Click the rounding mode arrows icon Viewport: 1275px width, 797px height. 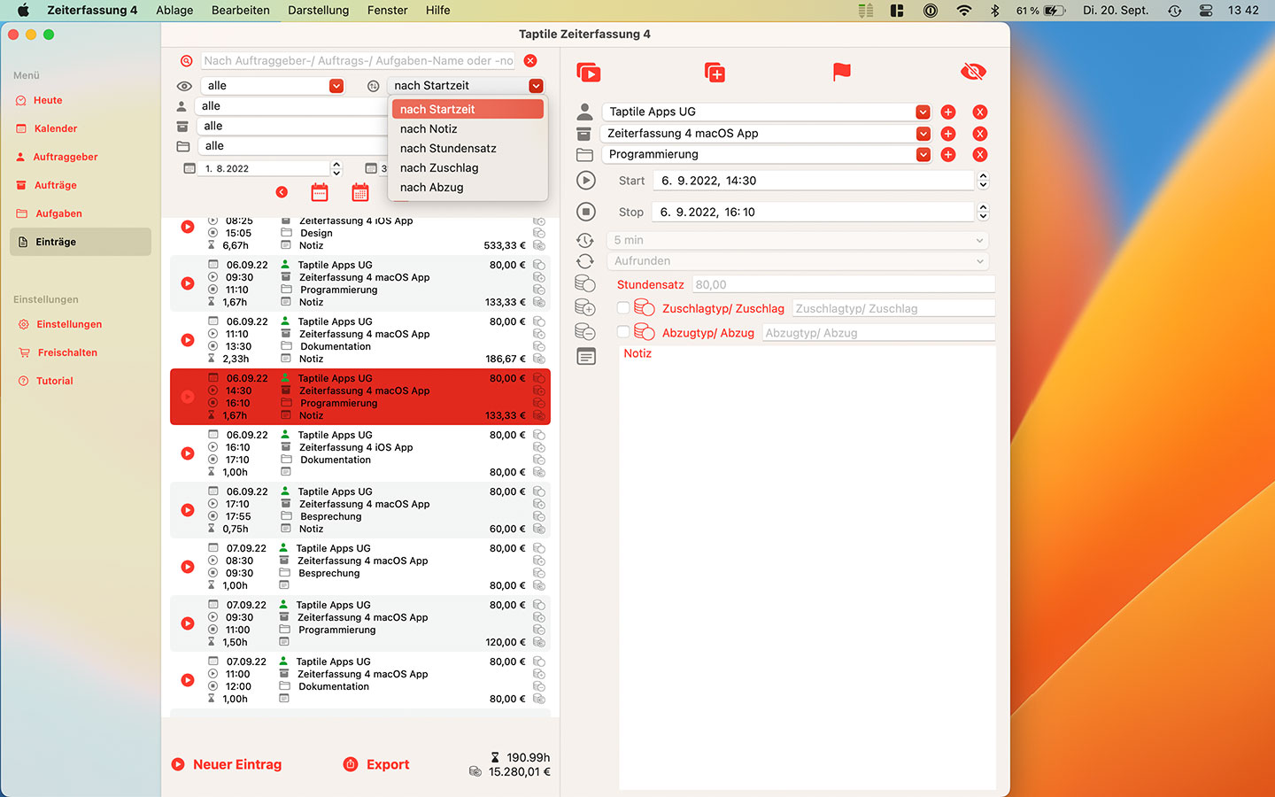coord(585,261)
